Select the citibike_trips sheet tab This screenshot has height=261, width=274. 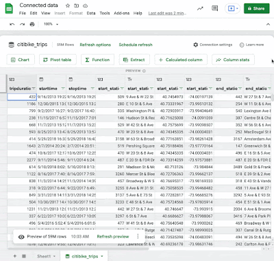85,256
